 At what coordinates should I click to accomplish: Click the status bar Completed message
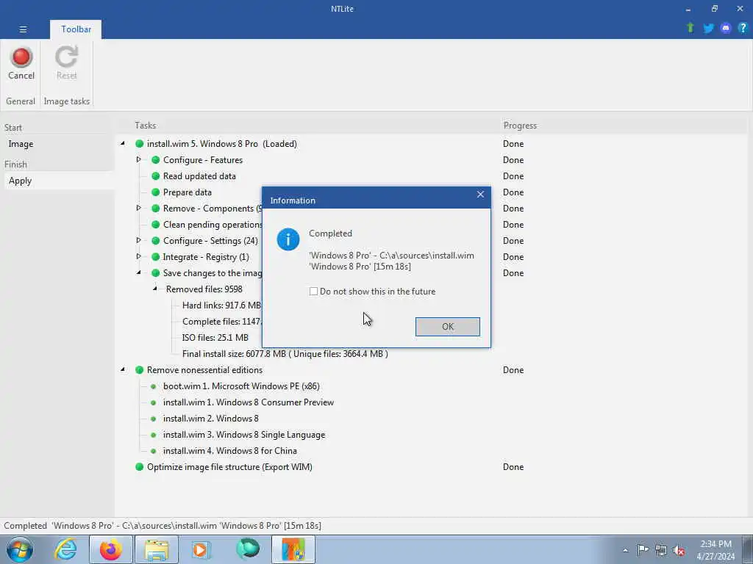pyautogui.click(x=163, y=526)
